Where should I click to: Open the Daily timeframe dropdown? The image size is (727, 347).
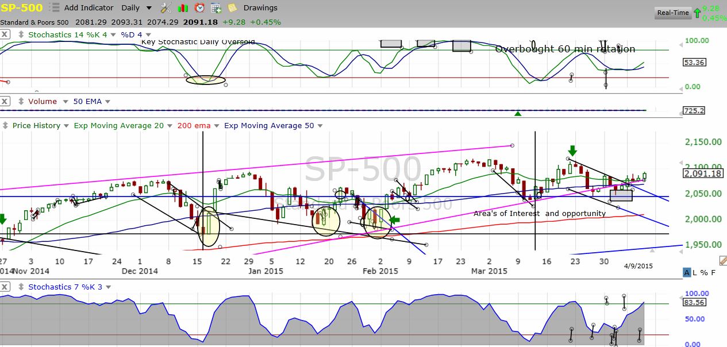pos(137,8)
